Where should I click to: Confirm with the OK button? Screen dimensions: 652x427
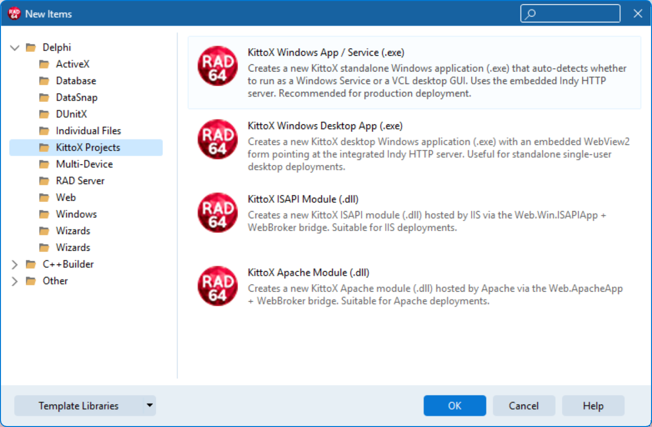point(455,406)
